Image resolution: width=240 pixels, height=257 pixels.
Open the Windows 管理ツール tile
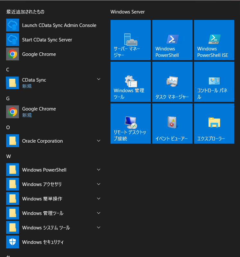point(130,82)
